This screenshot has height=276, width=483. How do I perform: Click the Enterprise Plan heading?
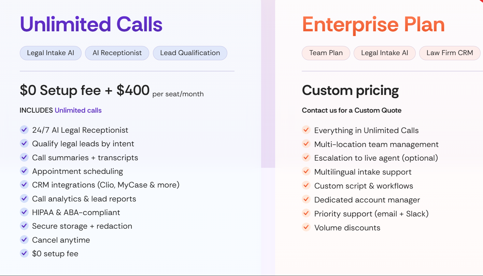[x=373, y=24]
